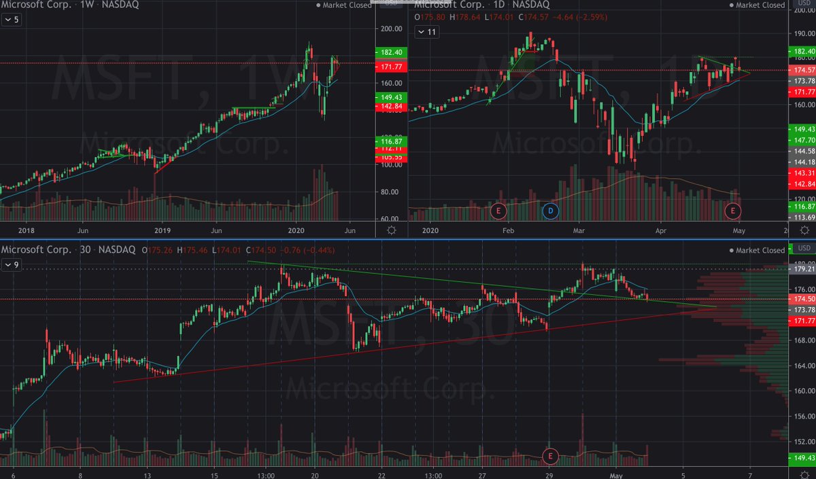Select the 113.69 price label in daily chart
This screenshot has height=479, width=816.
point(801,217)
